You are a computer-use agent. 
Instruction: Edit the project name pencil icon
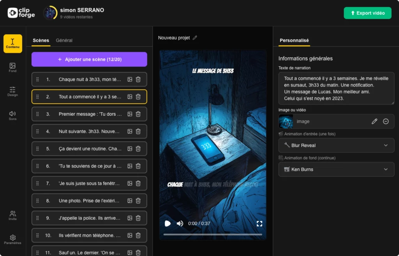coord(195,38)
